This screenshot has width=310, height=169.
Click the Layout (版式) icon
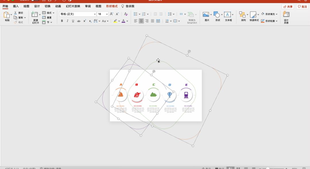(x=44, y=13)
